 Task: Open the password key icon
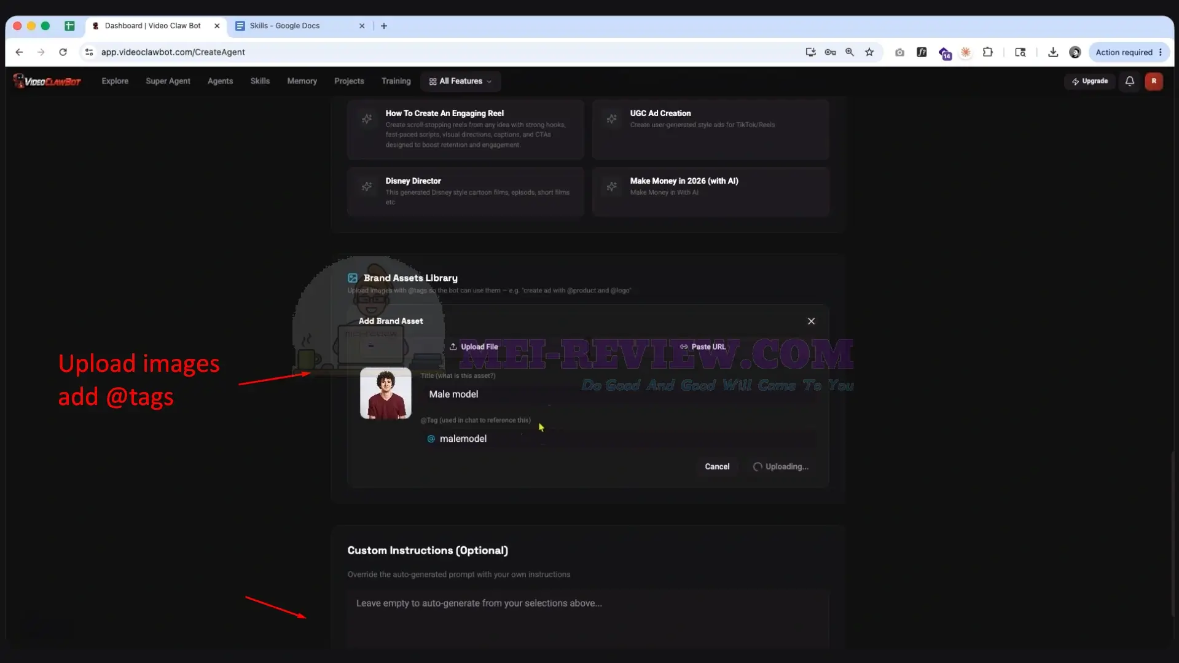830,52
